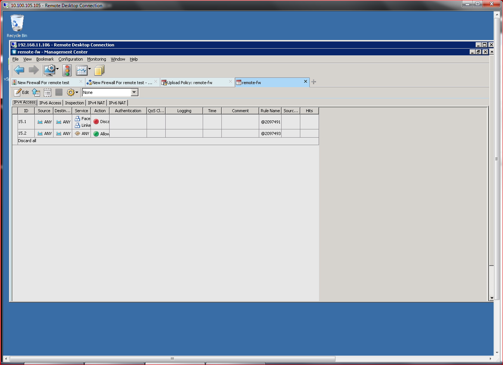Open the Bookmark menu
This screenshot has height=365, width=503.
[45, 59]
